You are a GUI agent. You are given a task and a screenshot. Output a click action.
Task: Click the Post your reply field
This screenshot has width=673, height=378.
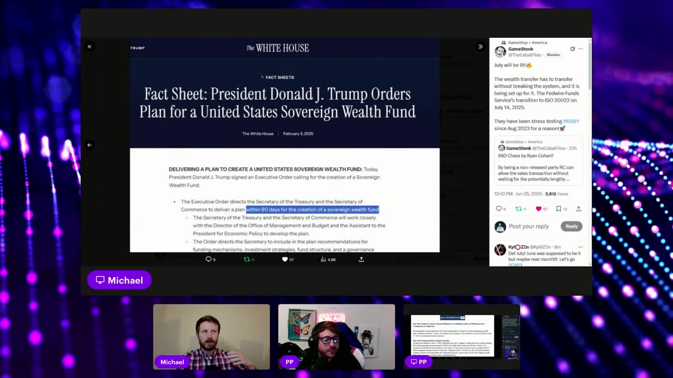528,226
